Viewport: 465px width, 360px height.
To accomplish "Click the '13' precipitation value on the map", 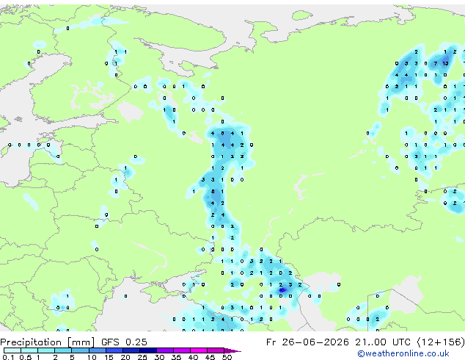I will tap(445, 63).
